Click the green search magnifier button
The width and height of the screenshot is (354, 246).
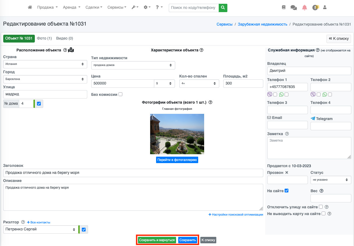pos(223,8)
